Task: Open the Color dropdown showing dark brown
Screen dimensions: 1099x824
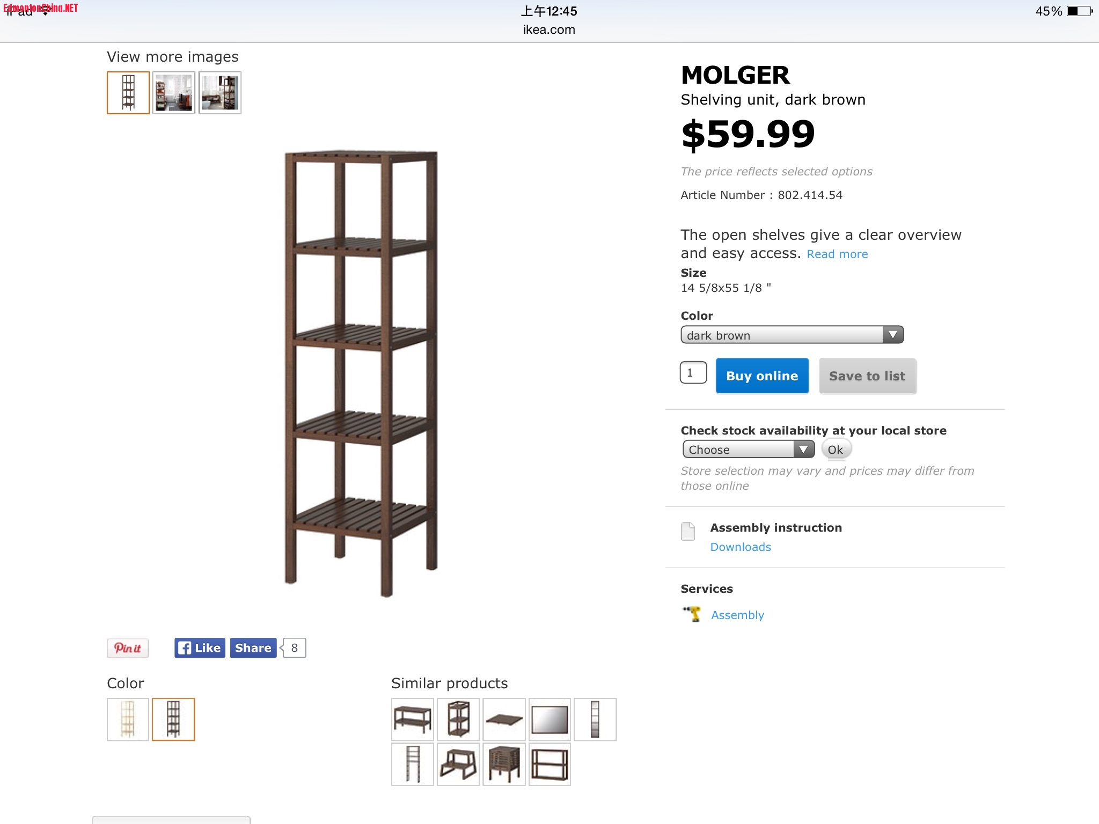Action: pos(792,335)
